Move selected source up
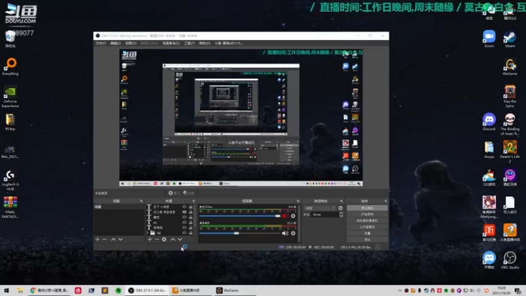This screenshot has height=296, width=526. (173, 239)
